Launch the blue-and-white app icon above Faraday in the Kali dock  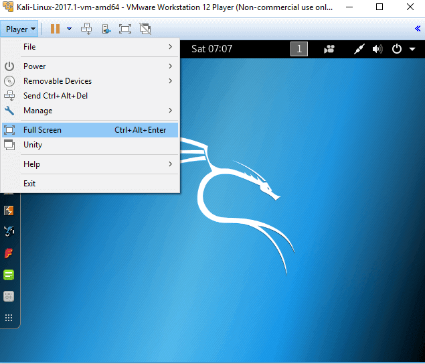[9, 231]
